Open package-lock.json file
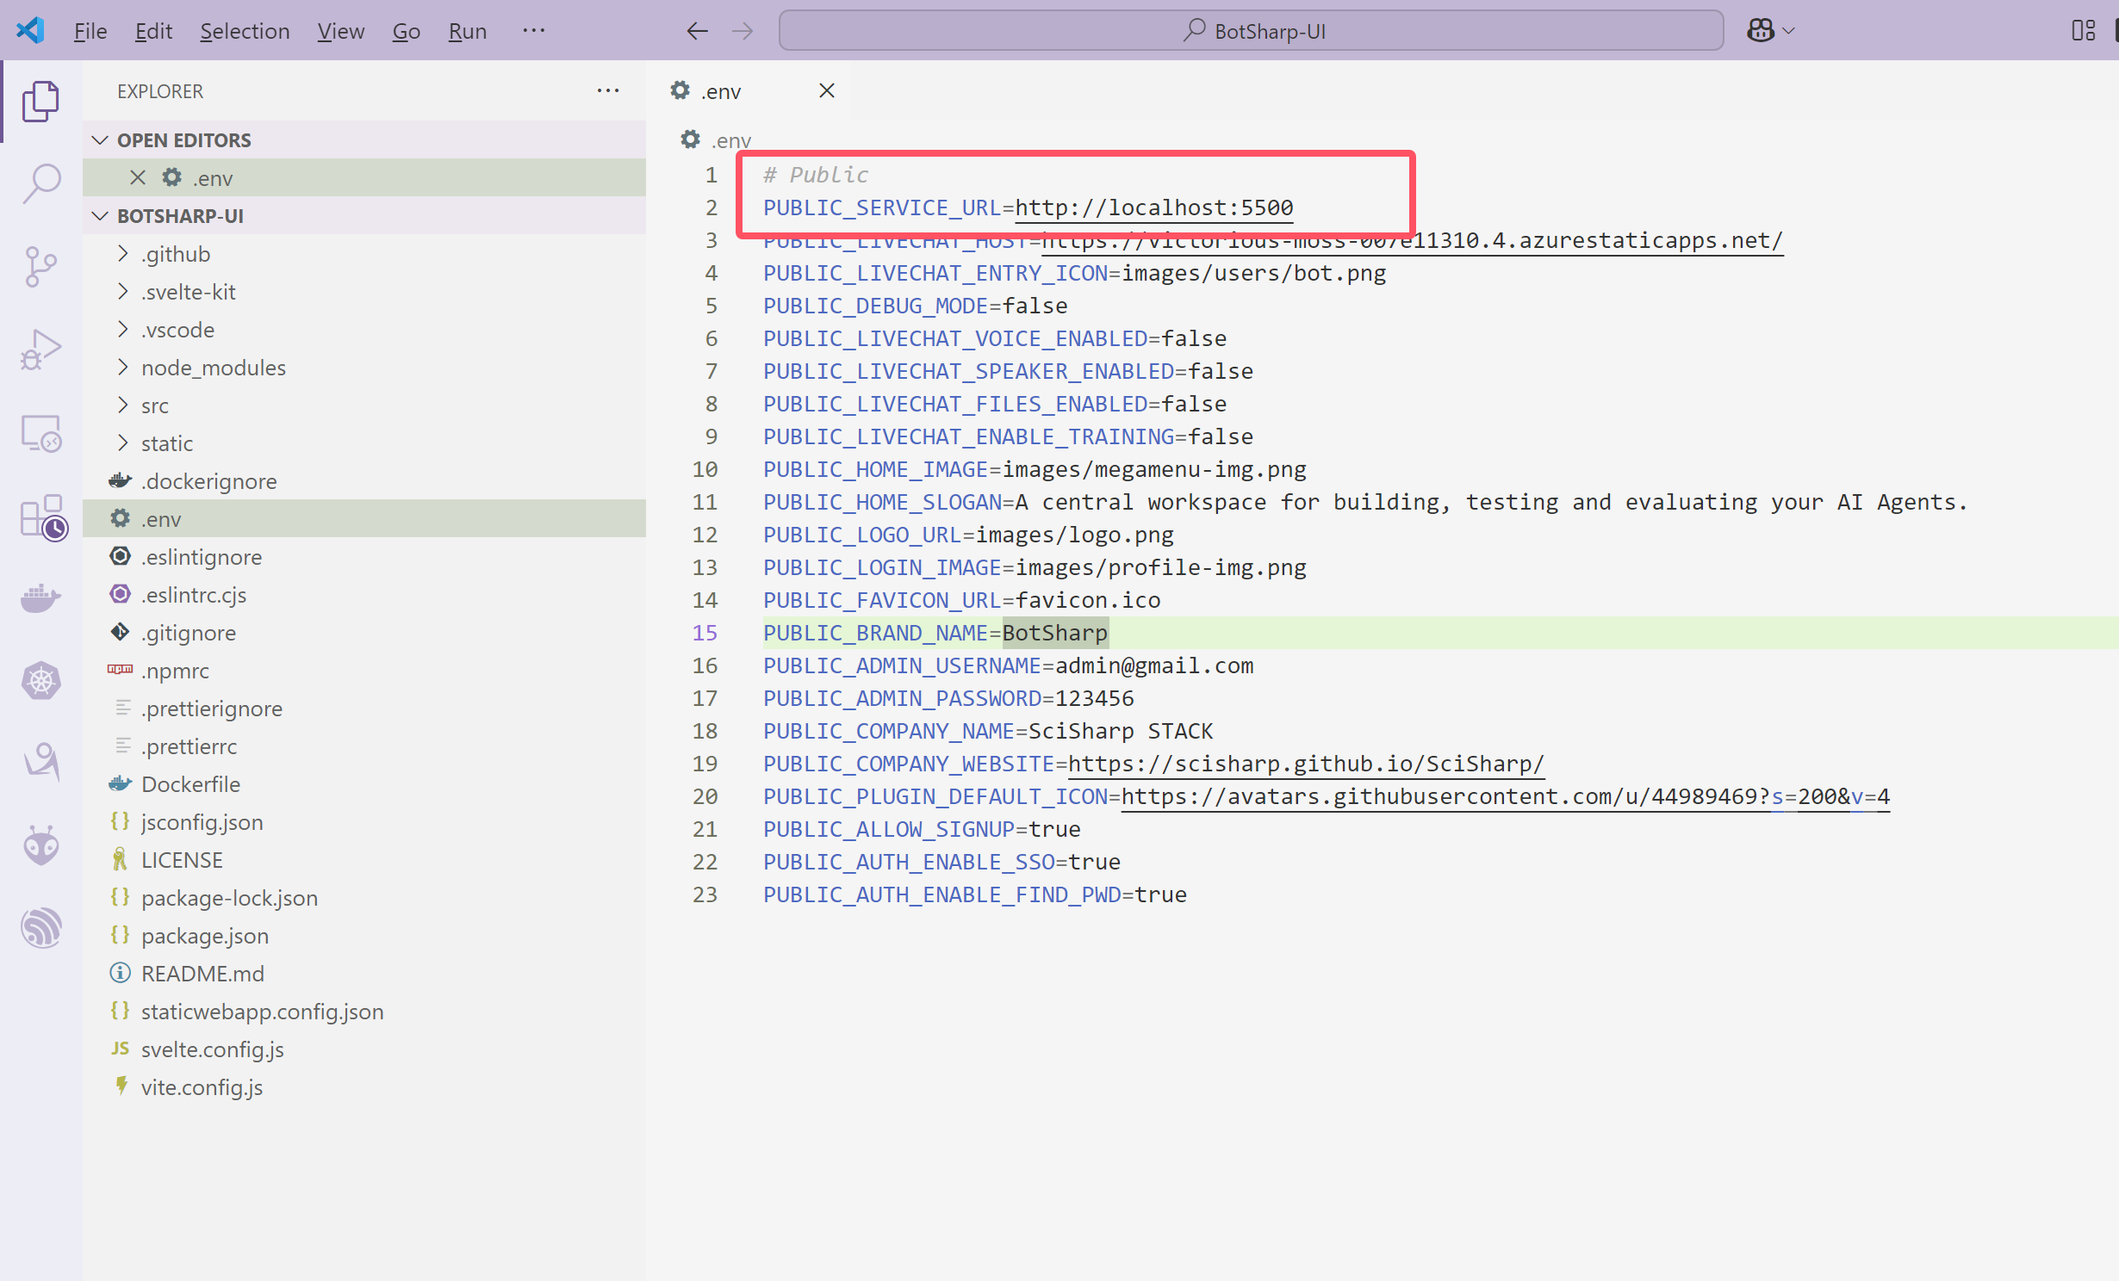 pos(364,897)
